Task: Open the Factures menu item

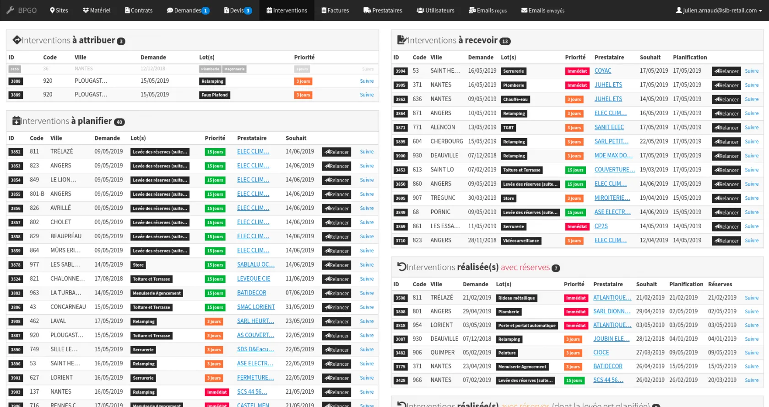Action: coord(335,10)
